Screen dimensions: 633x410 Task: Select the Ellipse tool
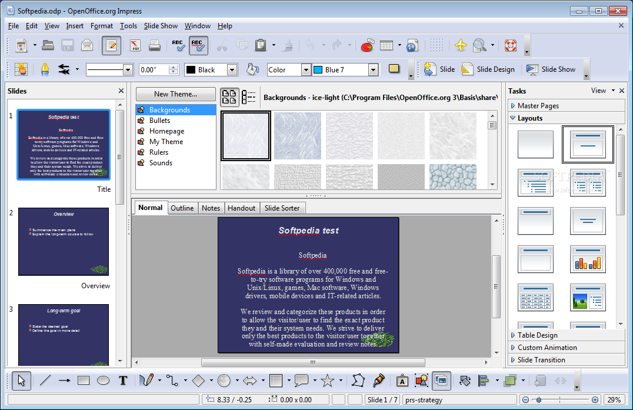click(x=104, y=381)
